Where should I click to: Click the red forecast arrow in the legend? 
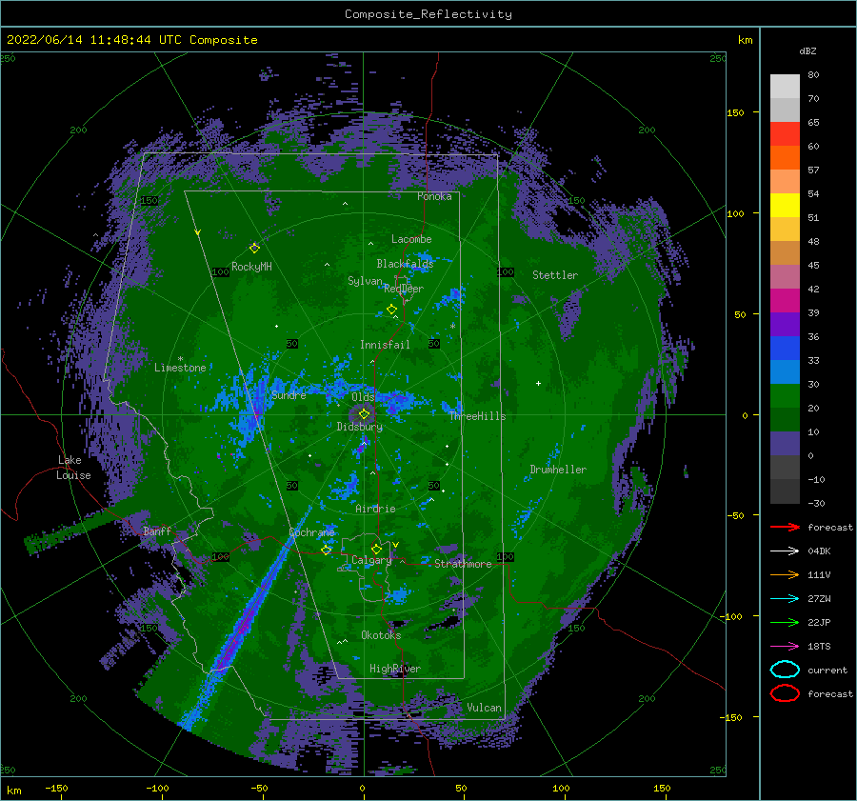pyautogui.click(x=785, y=527)
